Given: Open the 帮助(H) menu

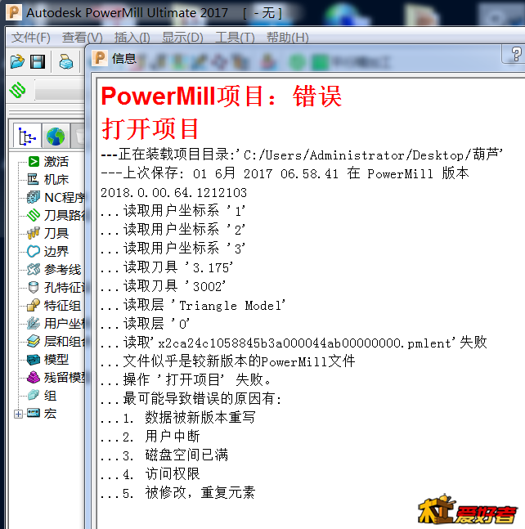Looking at the screenshot, I should 288,38.
